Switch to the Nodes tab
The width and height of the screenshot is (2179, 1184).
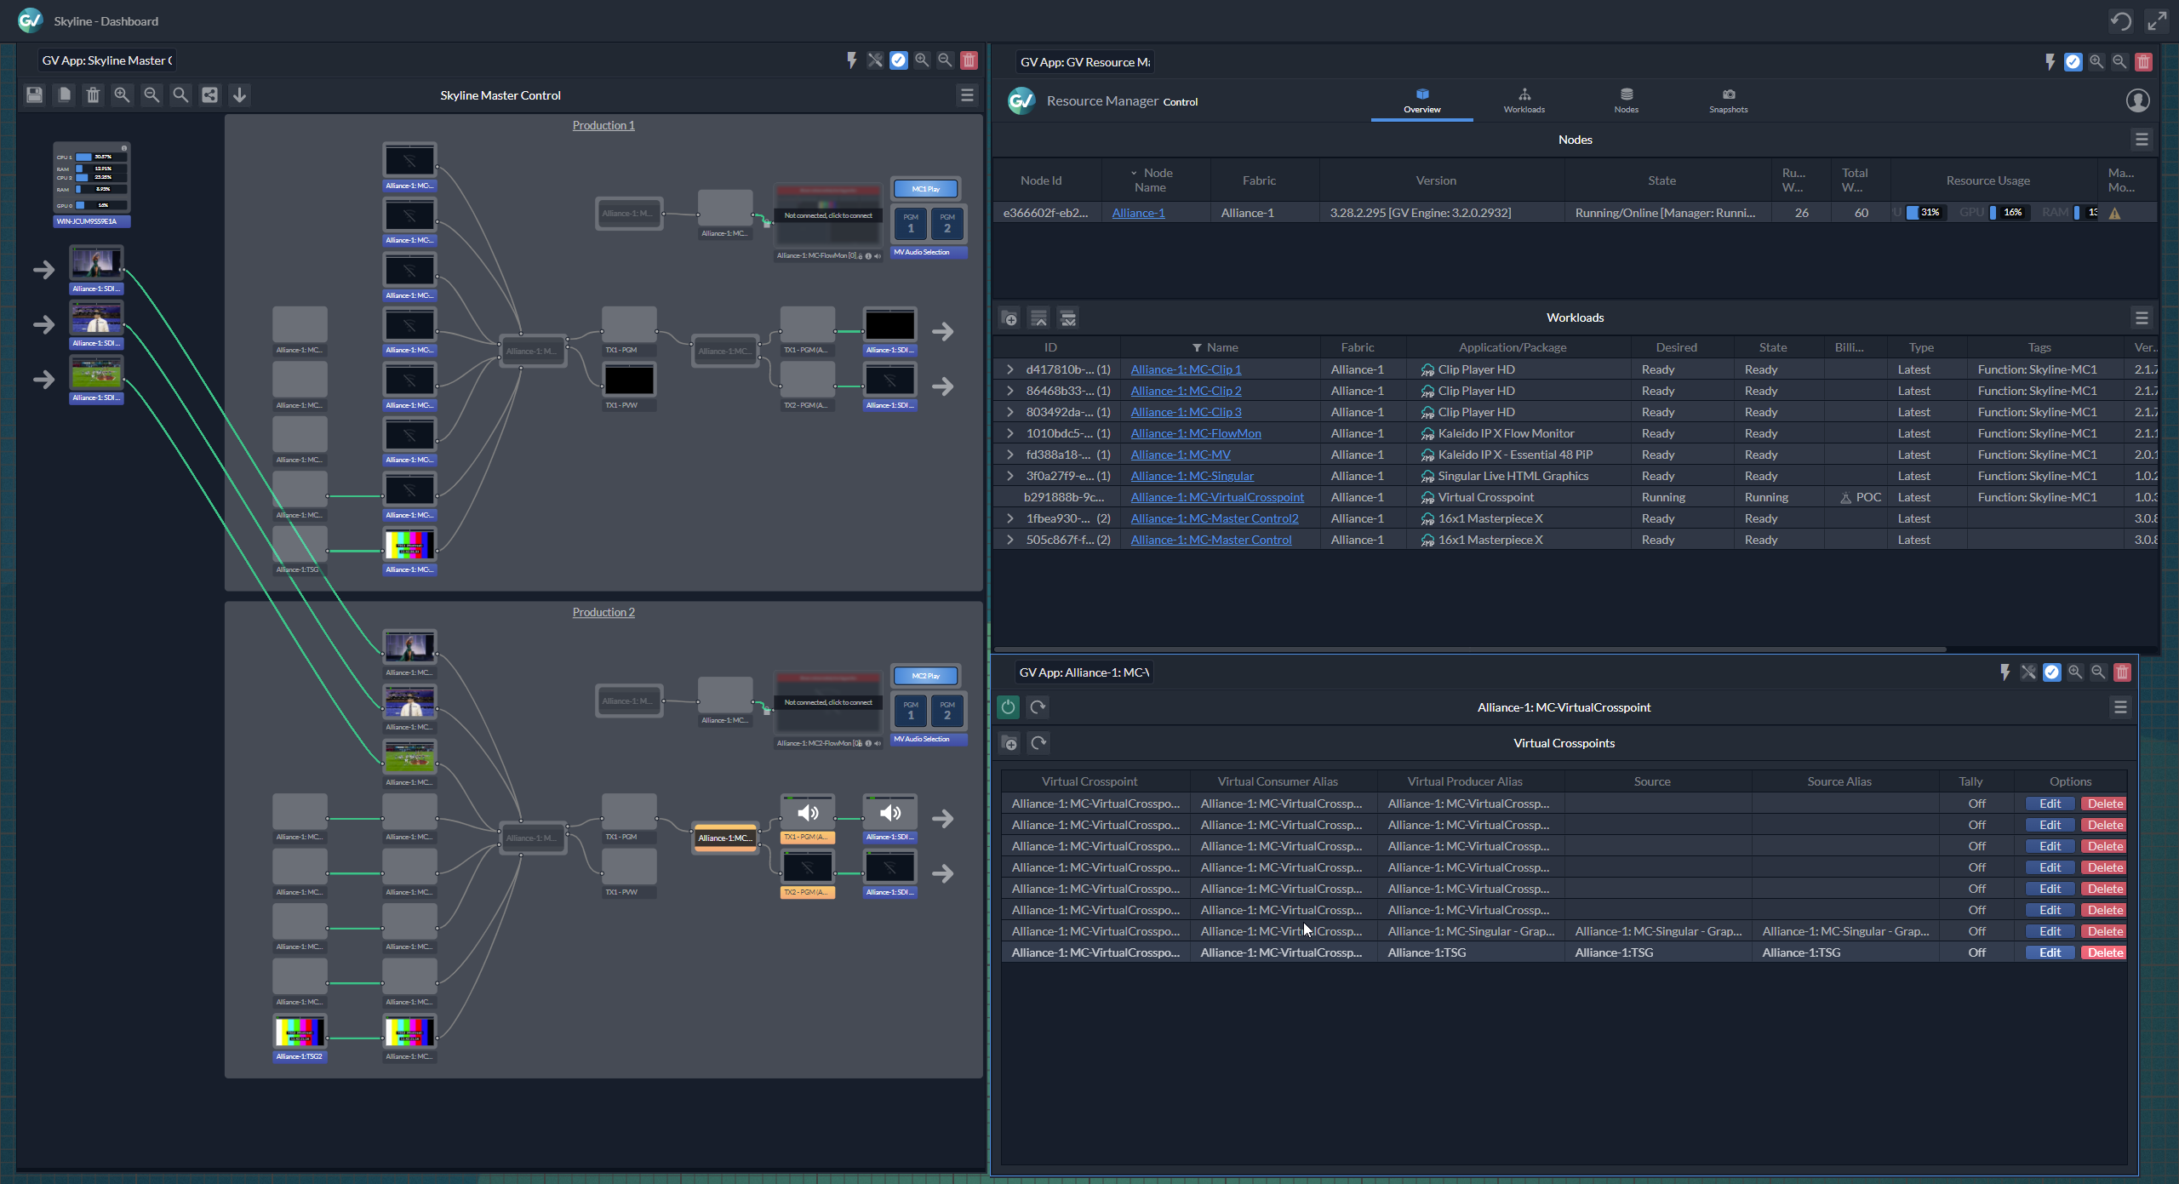[x=1626, y=100]
